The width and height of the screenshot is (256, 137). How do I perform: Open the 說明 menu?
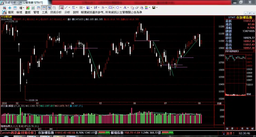pos(76,12)
